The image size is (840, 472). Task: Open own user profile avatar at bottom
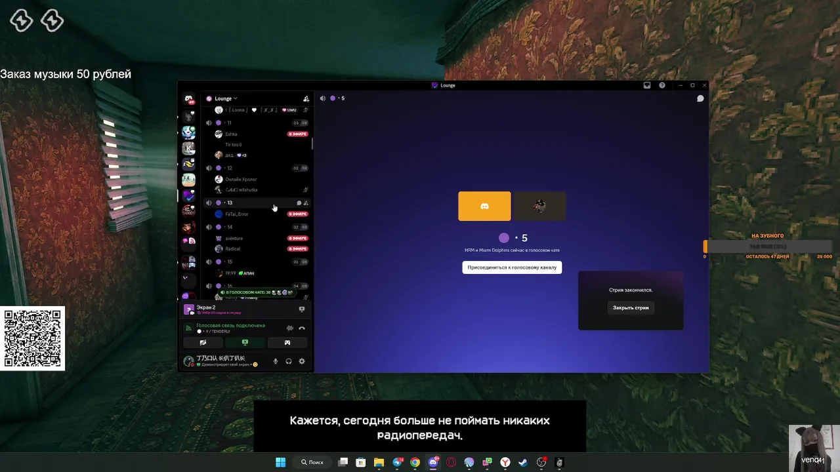coord(189,361)
